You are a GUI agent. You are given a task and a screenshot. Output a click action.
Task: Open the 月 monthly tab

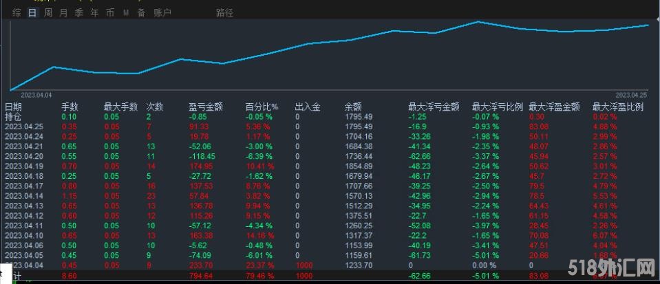(63, 12)
